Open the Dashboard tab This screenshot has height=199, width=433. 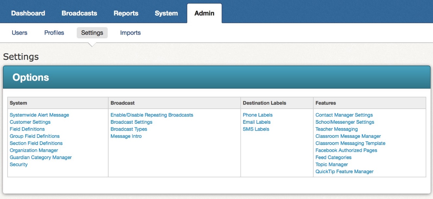[28, 13]
